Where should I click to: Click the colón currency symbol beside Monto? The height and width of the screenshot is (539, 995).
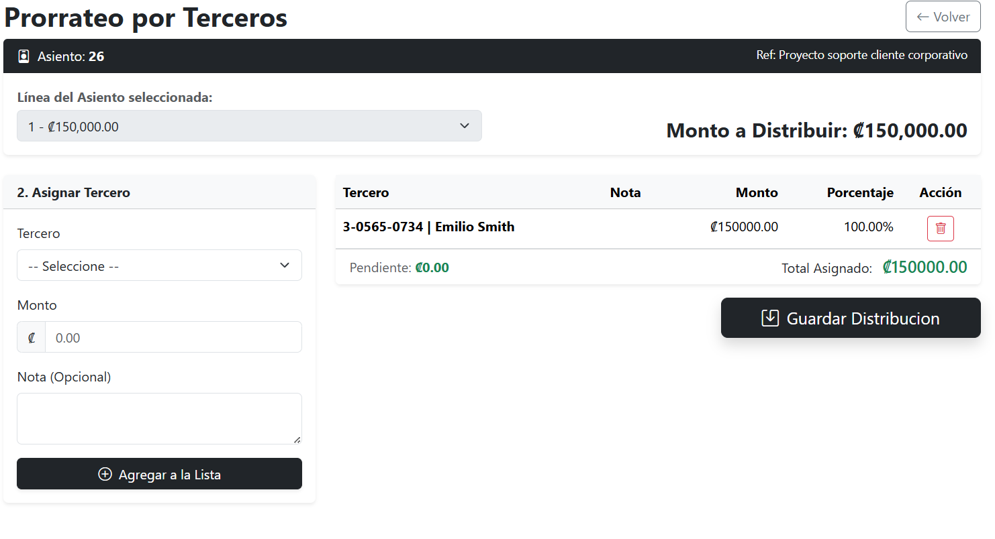point(32,338)
